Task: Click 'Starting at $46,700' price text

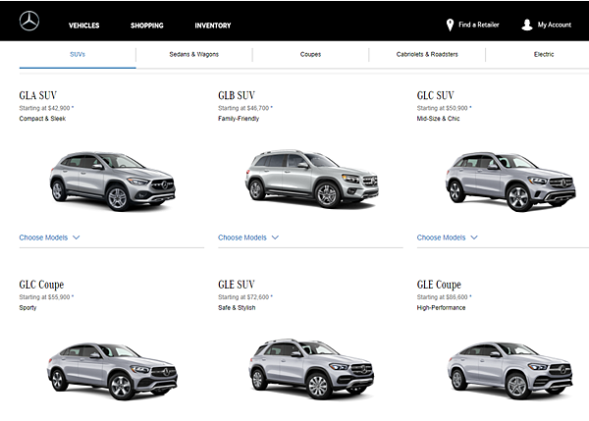Action: pos(243,108)
